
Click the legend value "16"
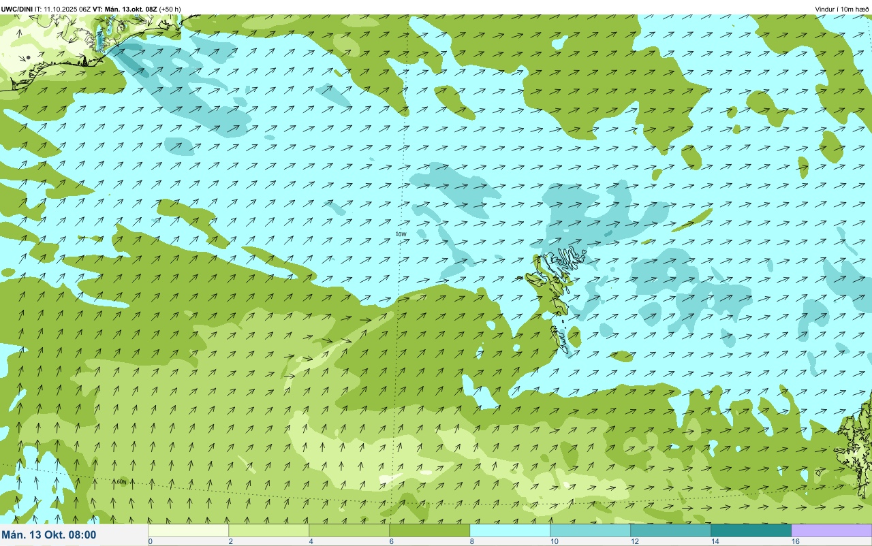click(796, 541)
